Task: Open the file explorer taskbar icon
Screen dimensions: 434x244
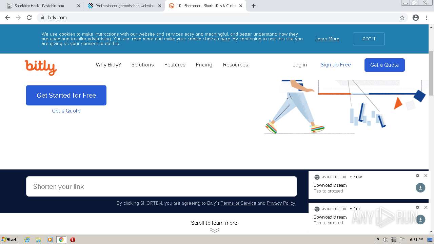Action: (x=38, y=240)
